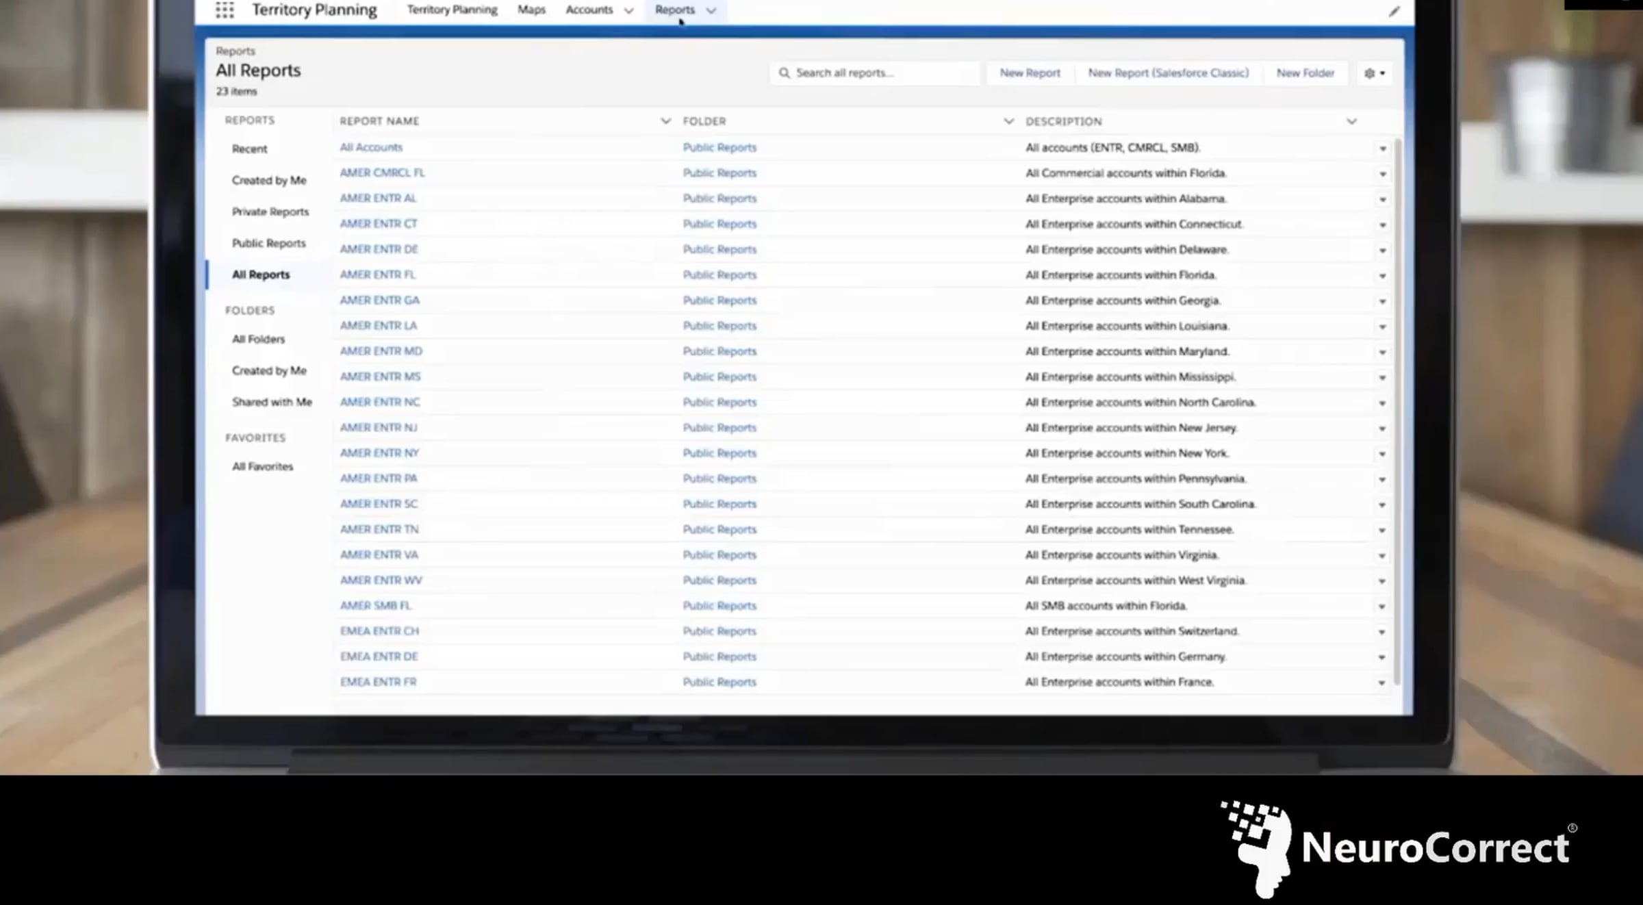Open the AMER ENTR AL report

[378, 198]
